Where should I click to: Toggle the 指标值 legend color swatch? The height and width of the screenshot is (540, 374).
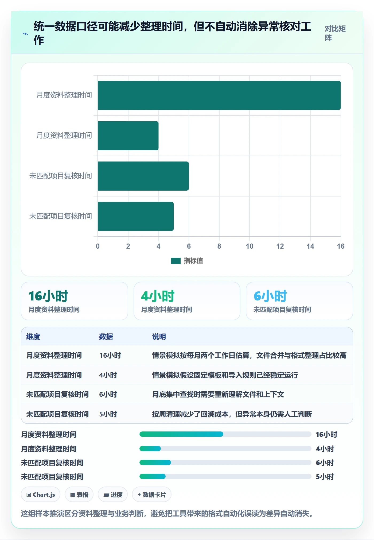(x=176, y=261)
